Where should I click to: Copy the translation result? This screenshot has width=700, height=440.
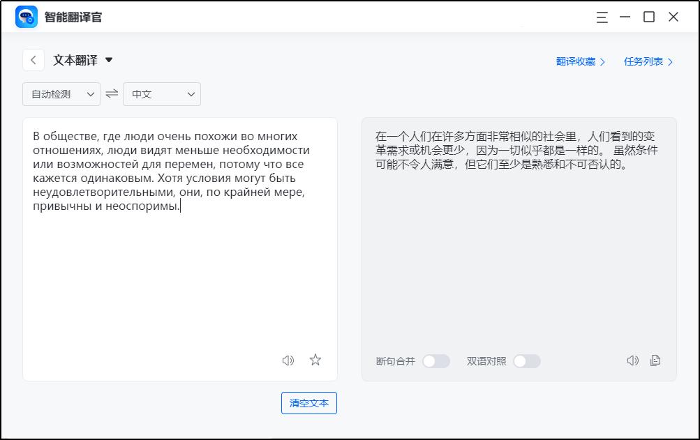coord(654,361)
